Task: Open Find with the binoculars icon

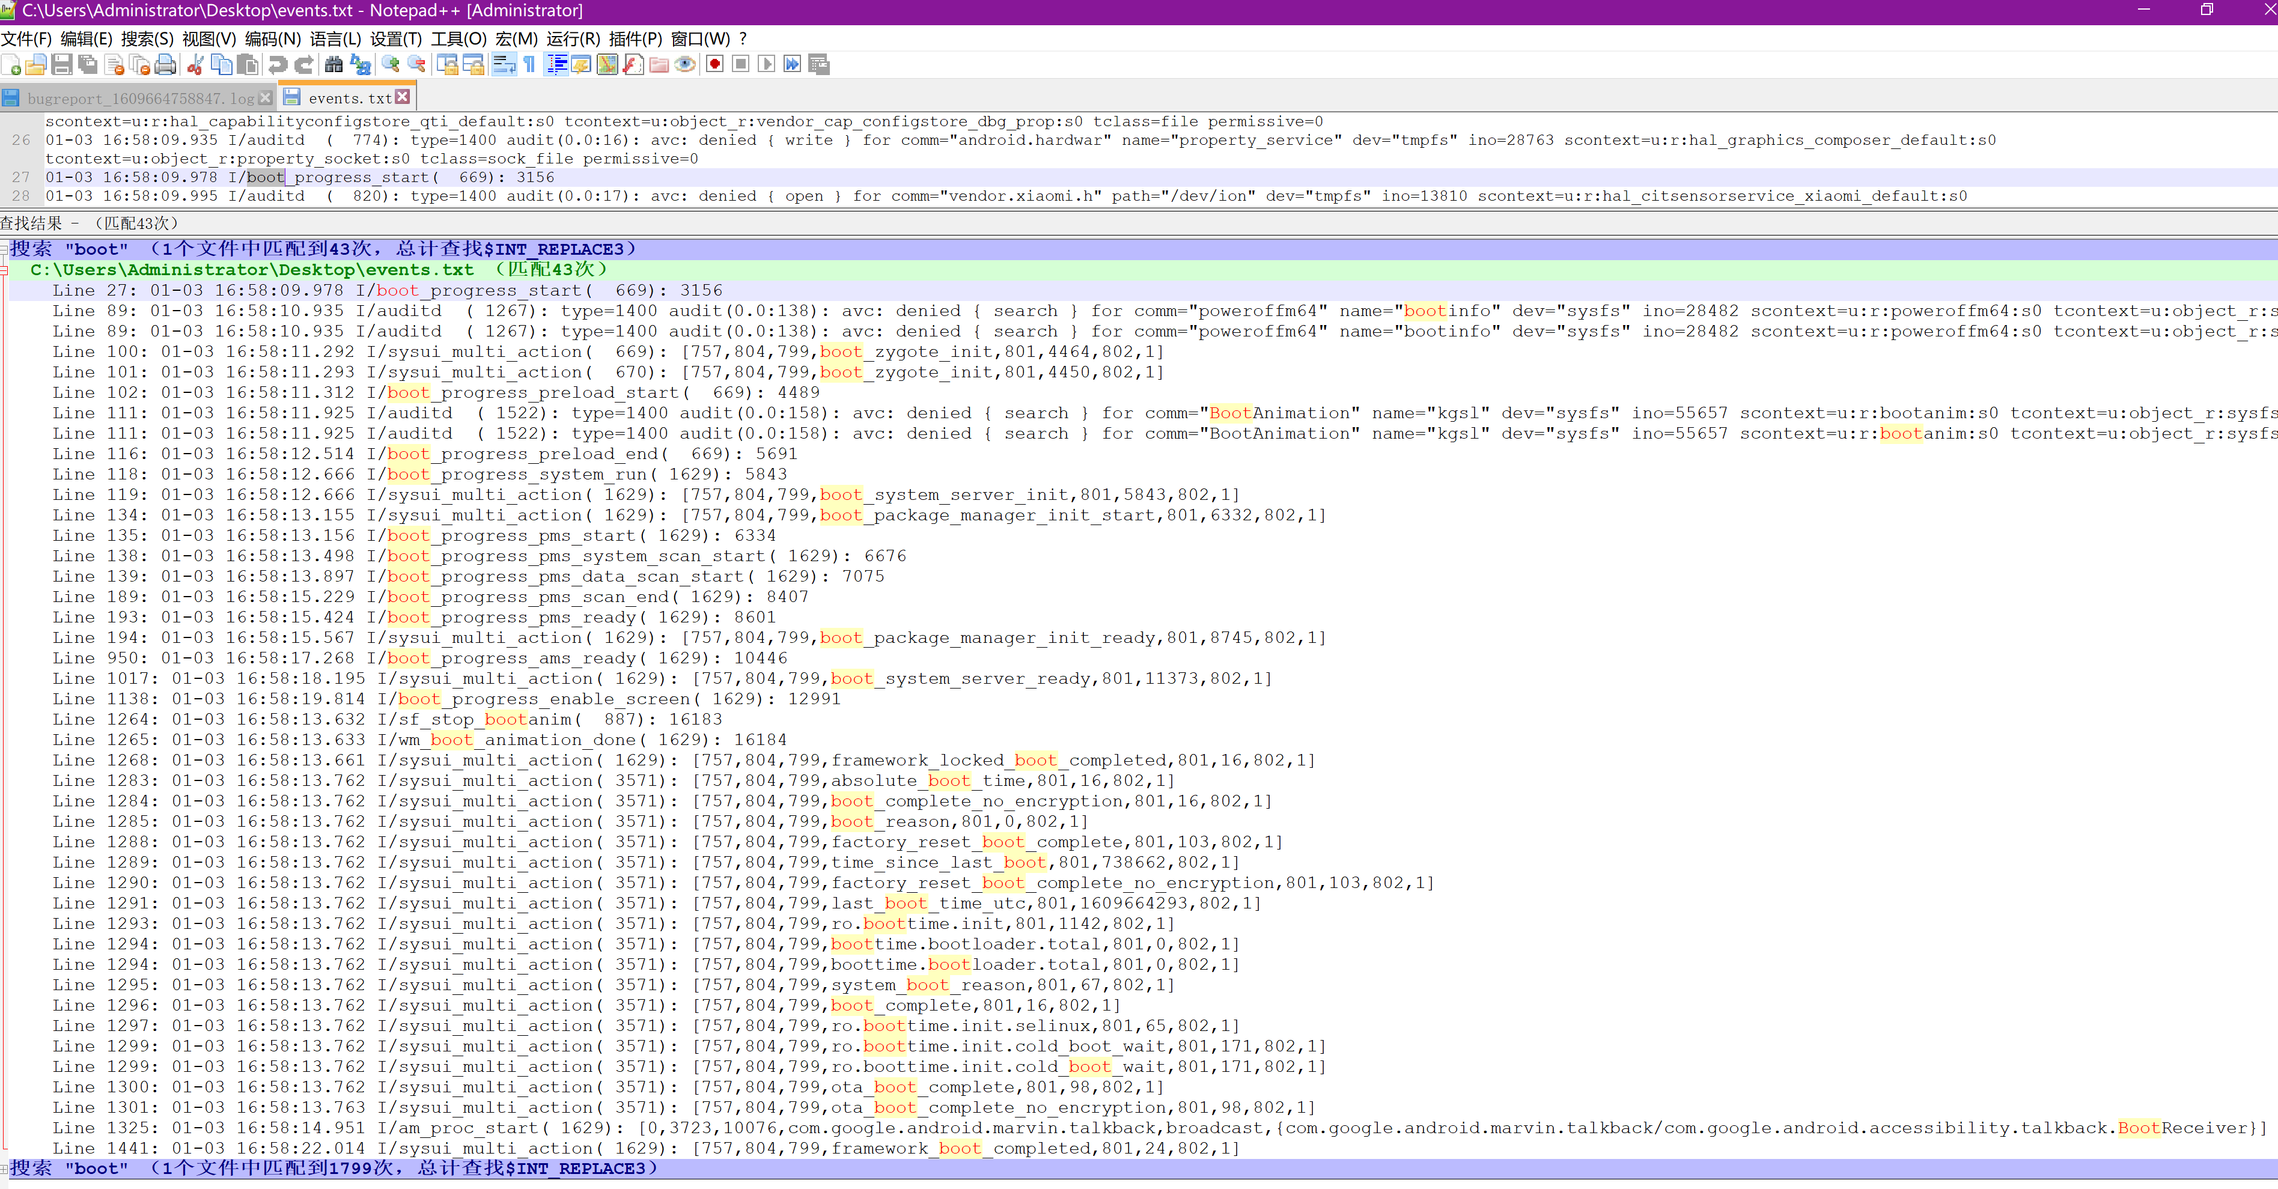Action: pyautogui.click(x=333, y=64)
